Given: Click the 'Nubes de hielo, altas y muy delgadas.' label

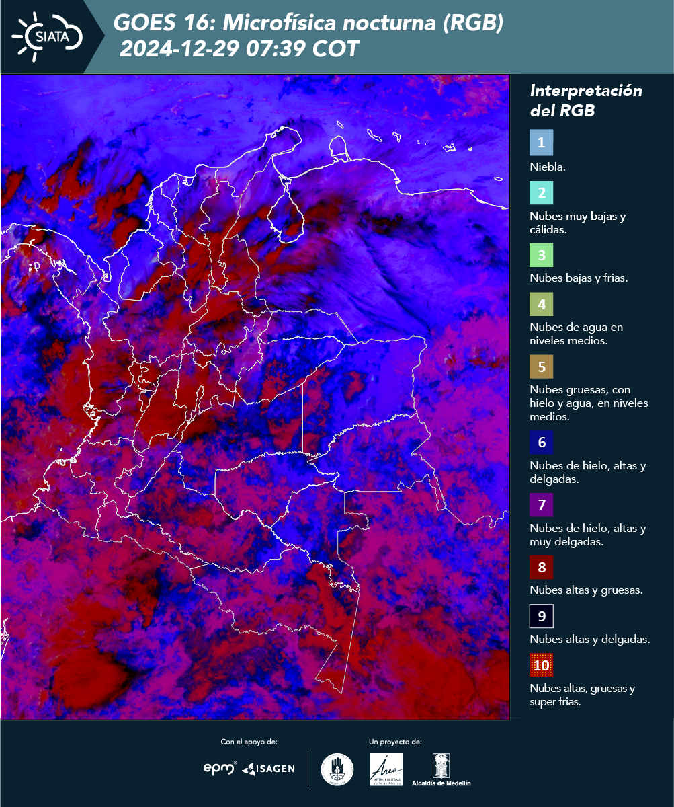Looking at the screenshot, I should click(x=588, y=534).
